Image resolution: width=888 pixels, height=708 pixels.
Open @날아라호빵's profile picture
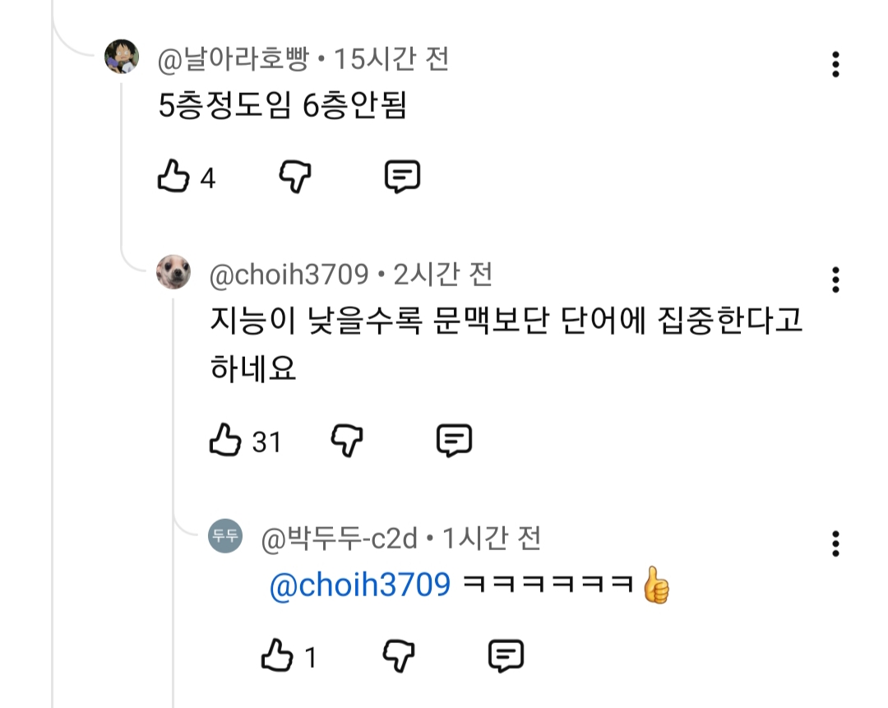122,57
